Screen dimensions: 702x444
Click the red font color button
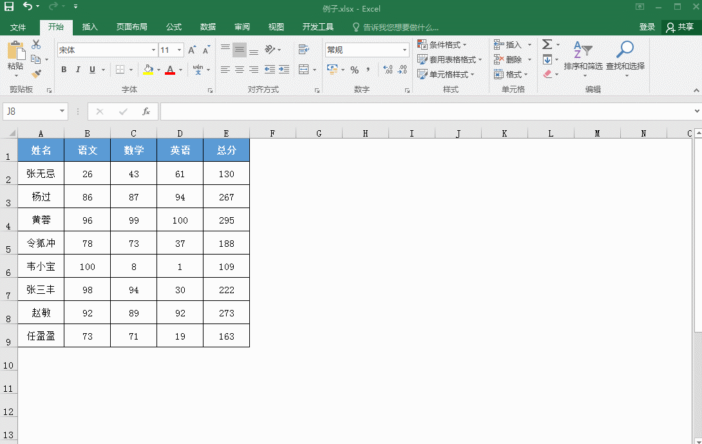169,70
